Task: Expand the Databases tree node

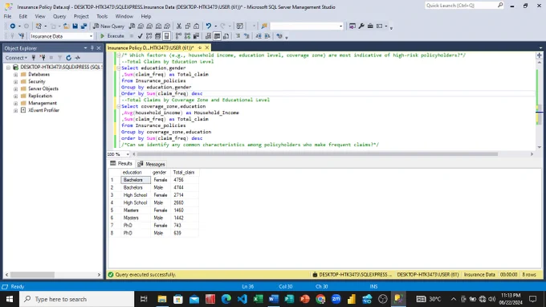Action: [16, 74]
